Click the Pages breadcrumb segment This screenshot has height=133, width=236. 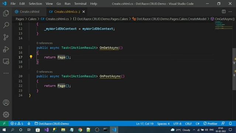[20, 19]
